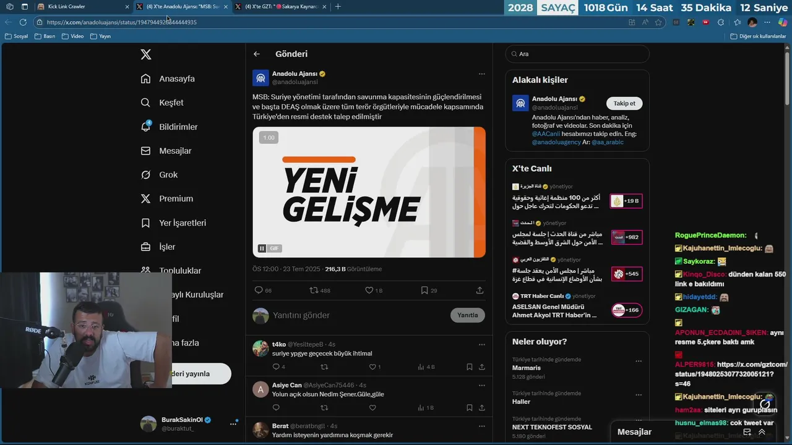The image size is (792, 445).
Task: Open the X logo home icon
Action: tap(146, 54)
